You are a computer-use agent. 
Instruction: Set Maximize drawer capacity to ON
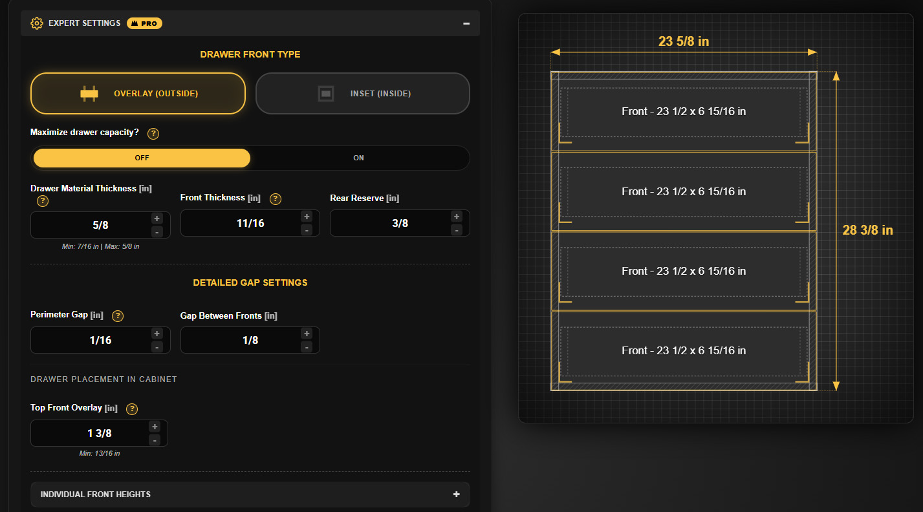pos(358,158)
